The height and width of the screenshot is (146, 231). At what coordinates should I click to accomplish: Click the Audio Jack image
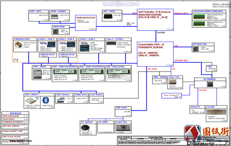123,128
